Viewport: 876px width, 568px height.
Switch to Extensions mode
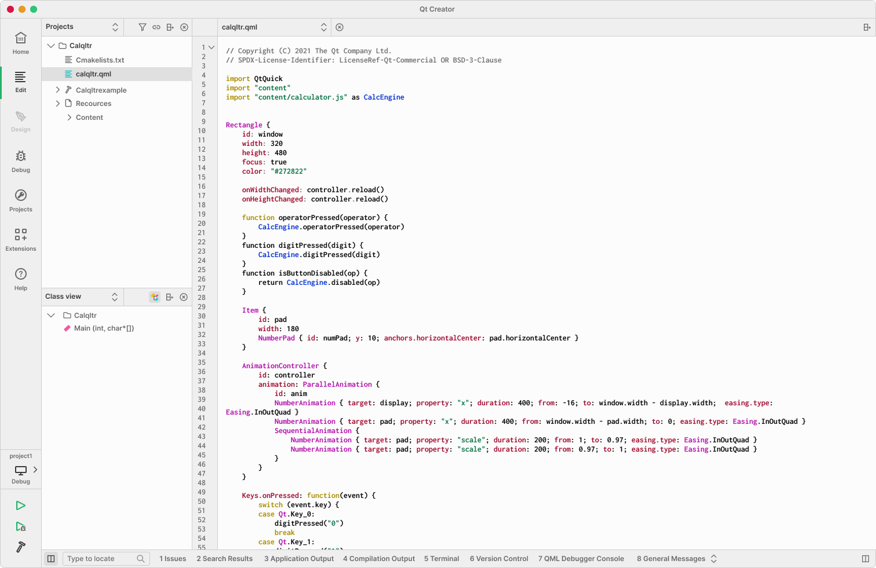click(x=21, y=240)
